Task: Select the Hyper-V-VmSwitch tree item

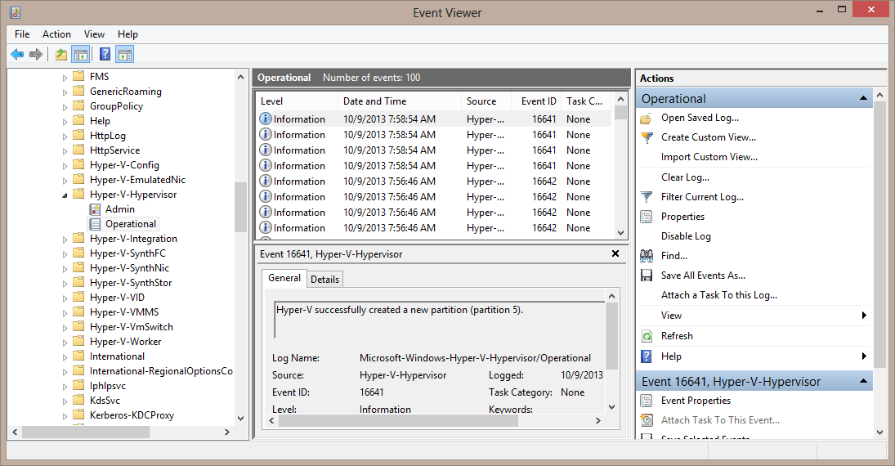Action: pos(132,327)
